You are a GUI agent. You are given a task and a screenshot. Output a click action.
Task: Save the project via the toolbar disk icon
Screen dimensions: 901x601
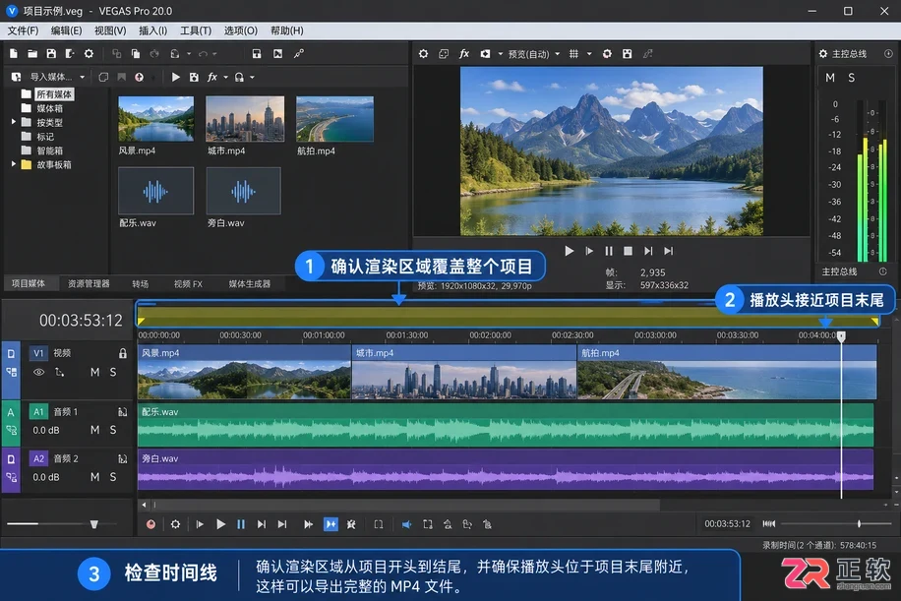(51, 53)
